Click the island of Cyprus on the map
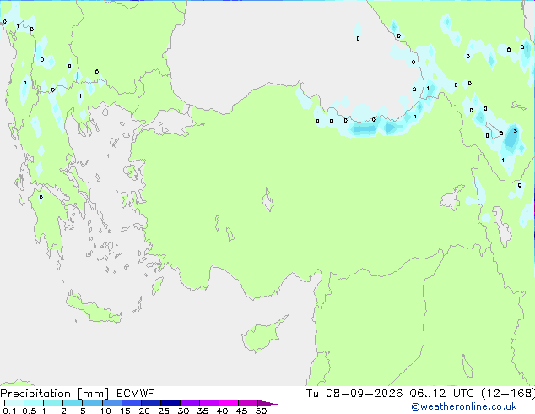 pos(263,335)
